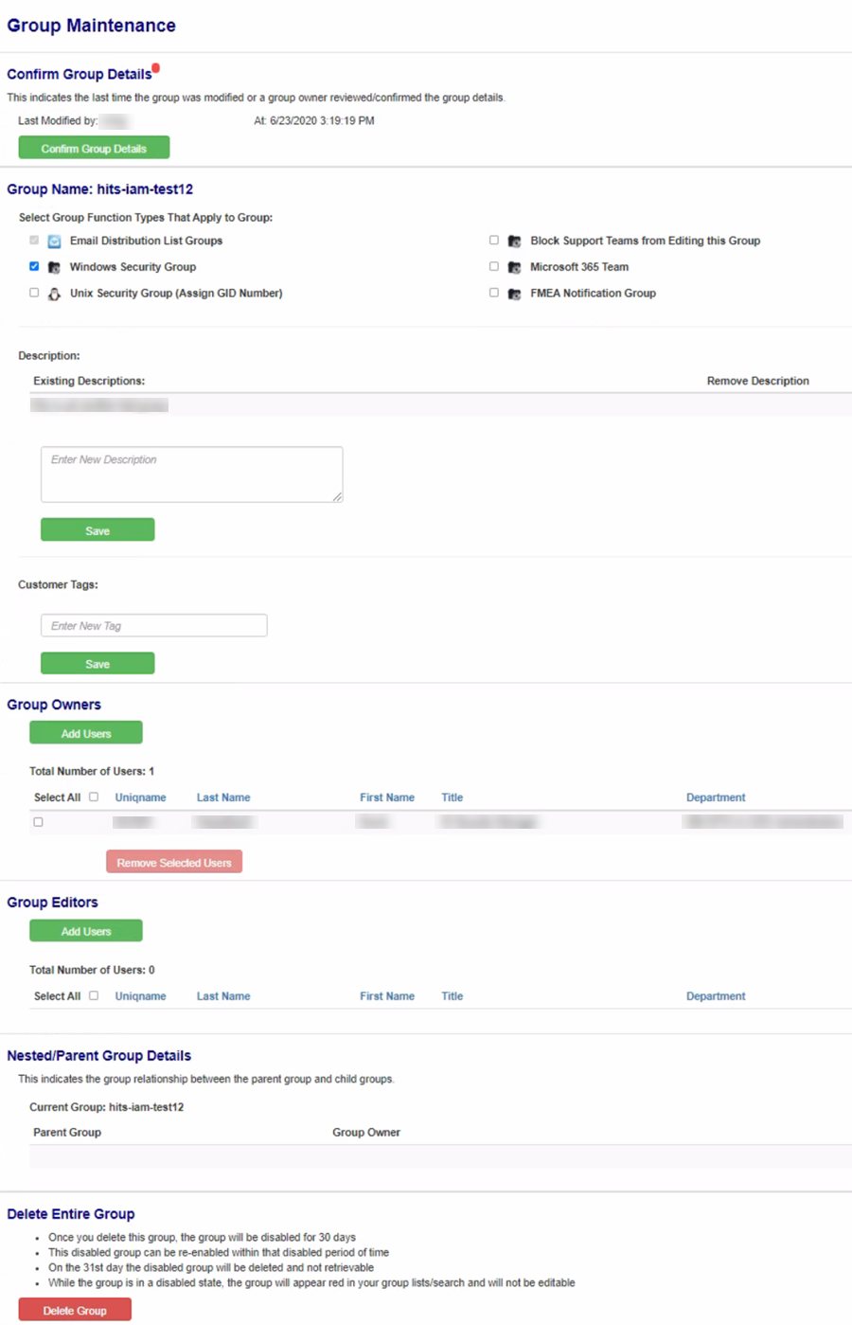Click the FMEA Notification Group icon
This screenshot has width=852, height=1325.
[514, 295]
